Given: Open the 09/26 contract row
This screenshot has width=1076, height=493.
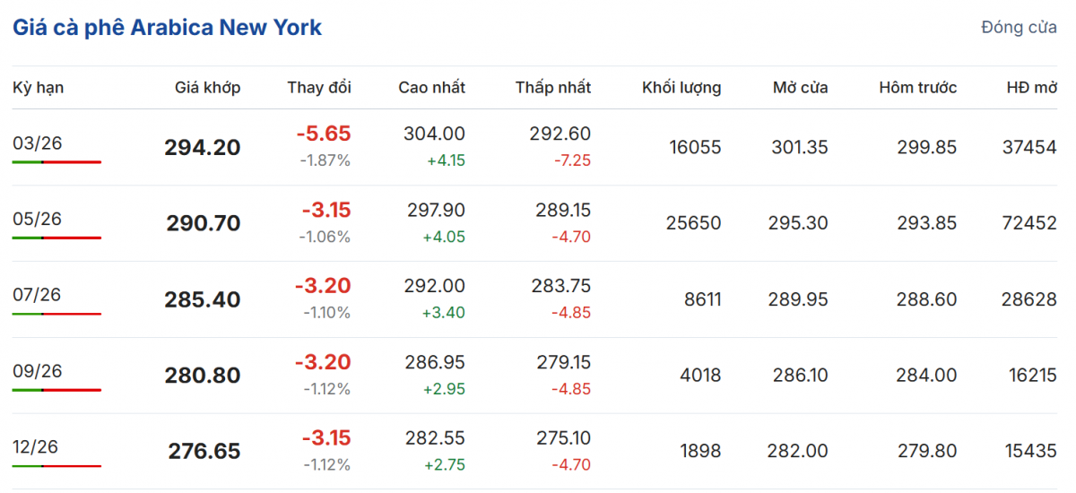Looking at the screenshot, I should tap(37, 371).
